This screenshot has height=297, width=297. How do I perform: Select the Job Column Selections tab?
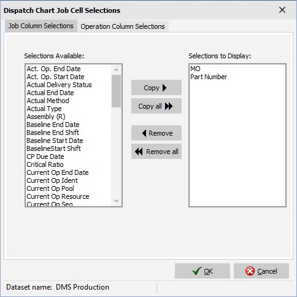point(41,26)
